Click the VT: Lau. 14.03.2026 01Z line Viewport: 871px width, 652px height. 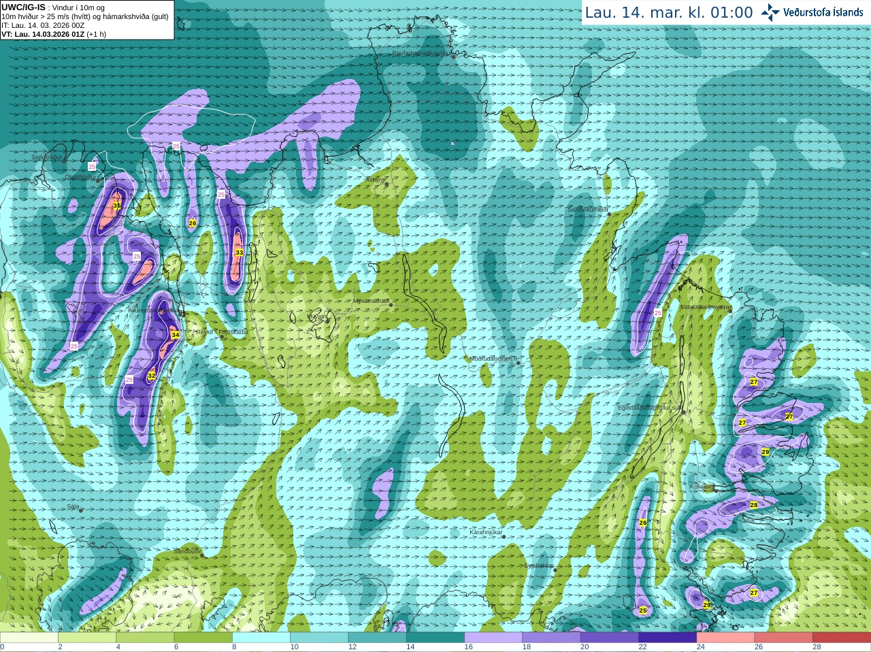tap(54, 34)
